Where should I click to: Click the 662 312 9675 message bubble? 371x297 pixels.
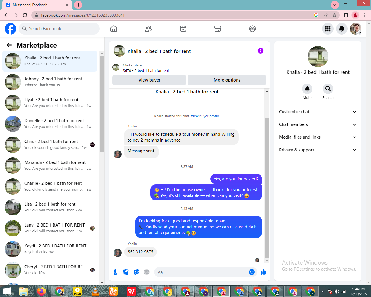[140, 252]
